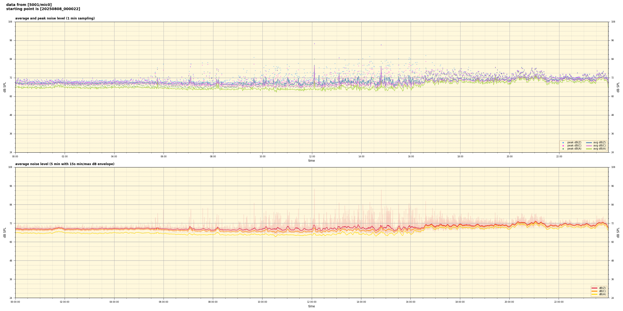This screenshot has height=311, width=623.
Task: Click 12:00 tick label on the top chart
Action: tap(312, 157)
